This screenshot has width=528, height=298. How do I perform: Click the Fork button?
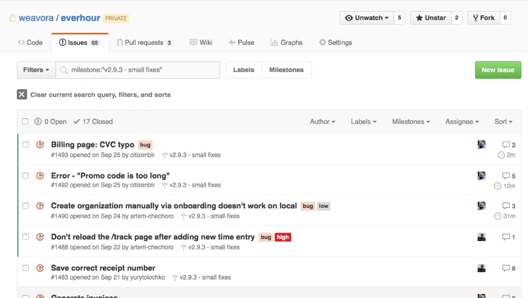(x=484, y=18)
